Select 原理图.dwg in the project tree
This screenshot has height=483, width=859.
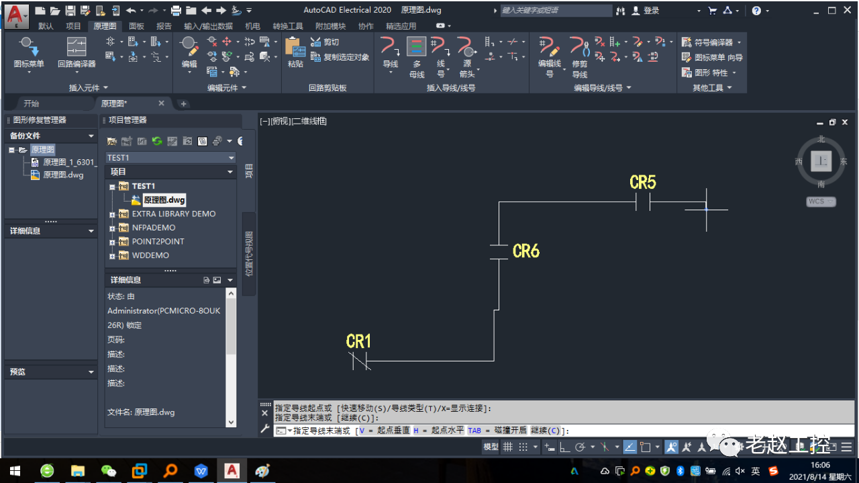pyautogui.click(x=164, y=200)
